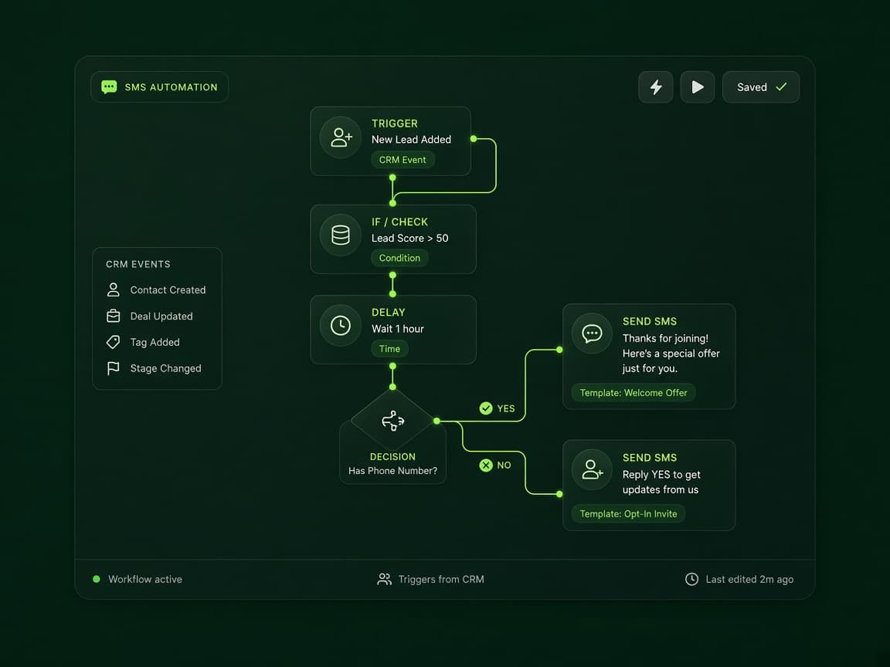Click the TRIGGER node heading
890x667 pixels.
(395, 124)
